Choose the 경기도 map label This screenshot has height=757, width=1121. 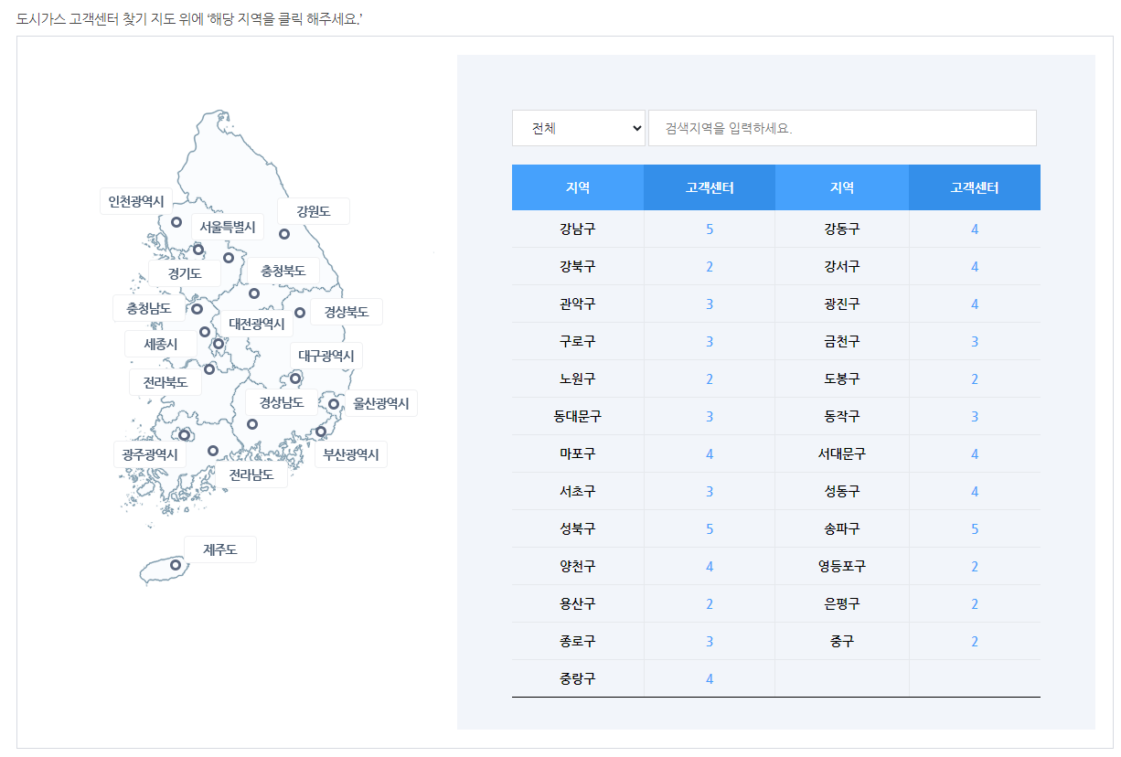(x=184, y=272)
